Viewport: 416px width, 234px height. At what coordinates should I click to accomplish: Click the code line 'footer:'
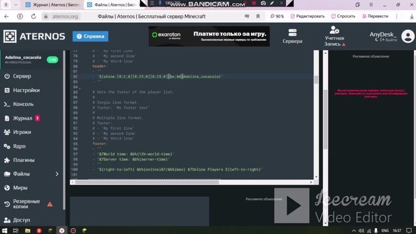[100, 144]
